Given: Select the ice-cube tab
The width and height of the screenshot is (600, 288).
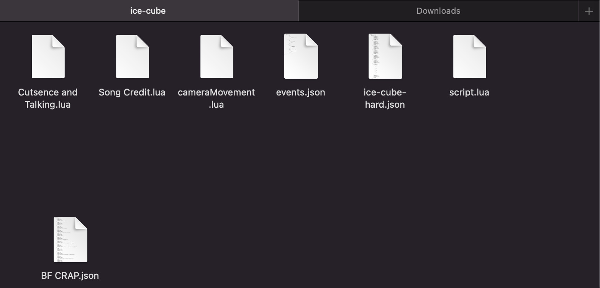Looking at the screenshot, I should 148,10.
